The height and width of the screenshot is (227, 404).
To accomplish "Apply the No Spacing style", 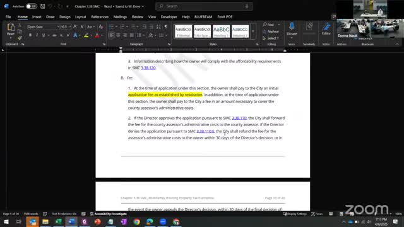I will [202, 32].
